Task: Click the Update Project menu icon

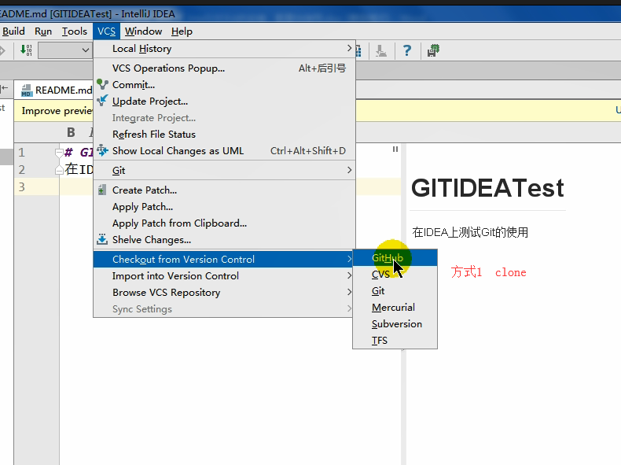Action: point(102,101)
